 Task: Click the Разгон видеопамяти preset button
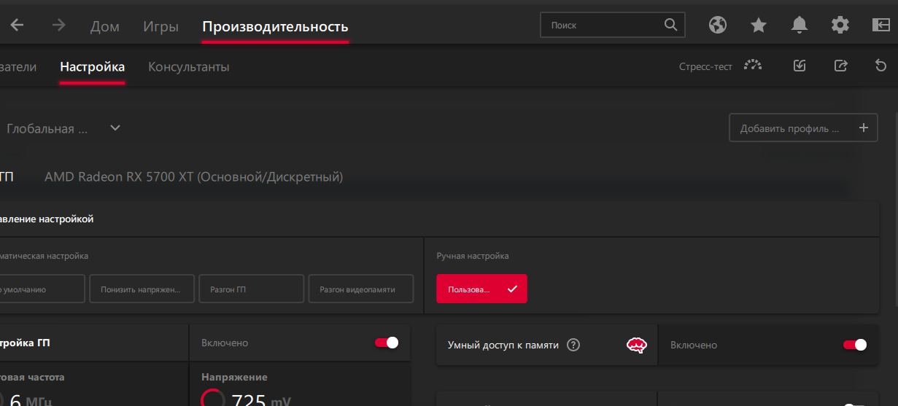tap(361, 289)
